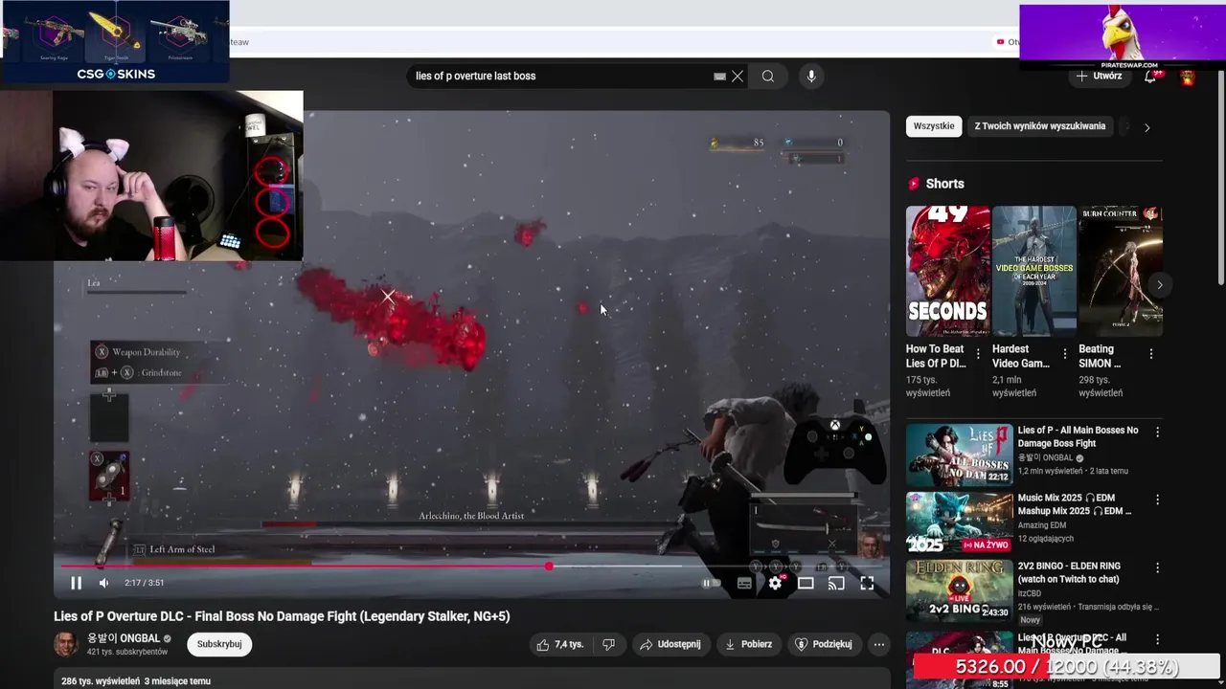Screen dimensions: 1226x689
Task: Open the on-screen keyboard icon in search
Action: point(719,76)
